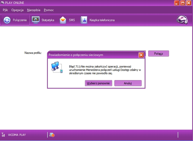The image size is (193, 141).
Task: Open the SMS envelope icon
Action: (63, 20)
